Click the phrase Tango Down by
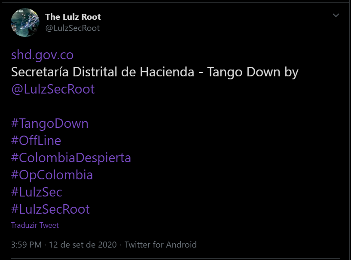The width and height of the screenshot is (351, 260). [253, 73]
